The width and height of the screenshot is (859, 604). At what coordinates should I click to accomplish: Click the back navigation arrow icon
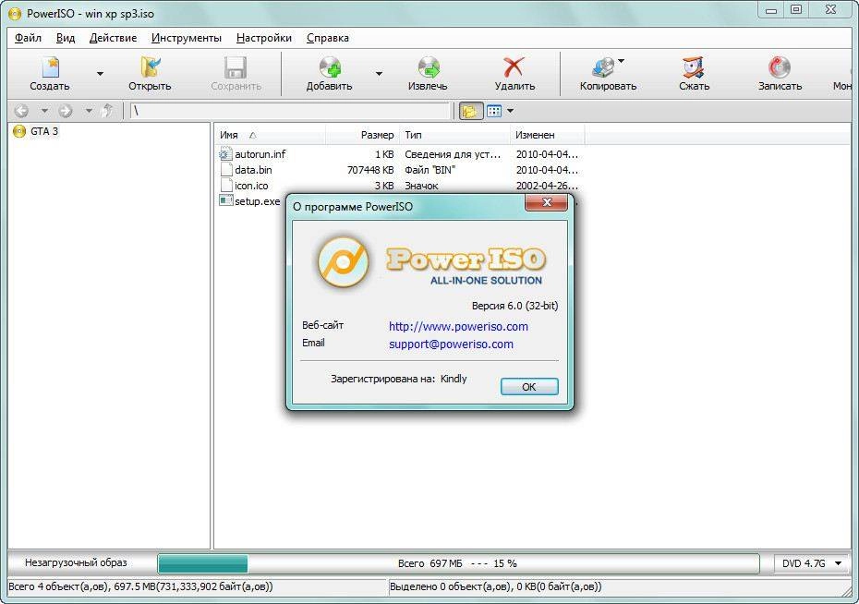21,111
